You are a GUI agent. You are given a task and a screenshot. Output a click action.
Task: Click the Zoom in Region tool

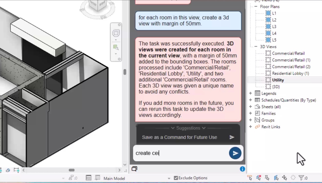pos(116,47)
